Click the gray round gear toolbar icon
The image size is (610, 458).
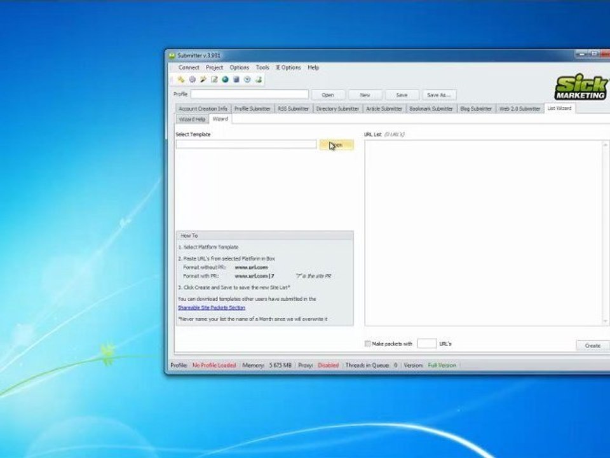(x=192, y=80)
